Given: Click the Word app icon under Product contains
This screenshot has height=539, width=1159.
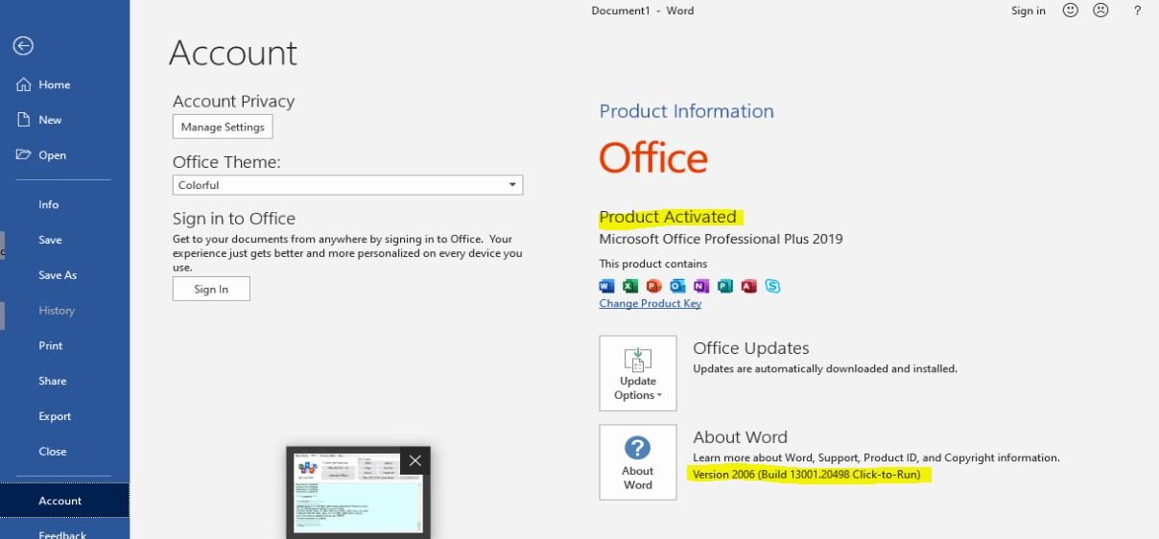Looking at the screenshot, I should click(606, 286).
